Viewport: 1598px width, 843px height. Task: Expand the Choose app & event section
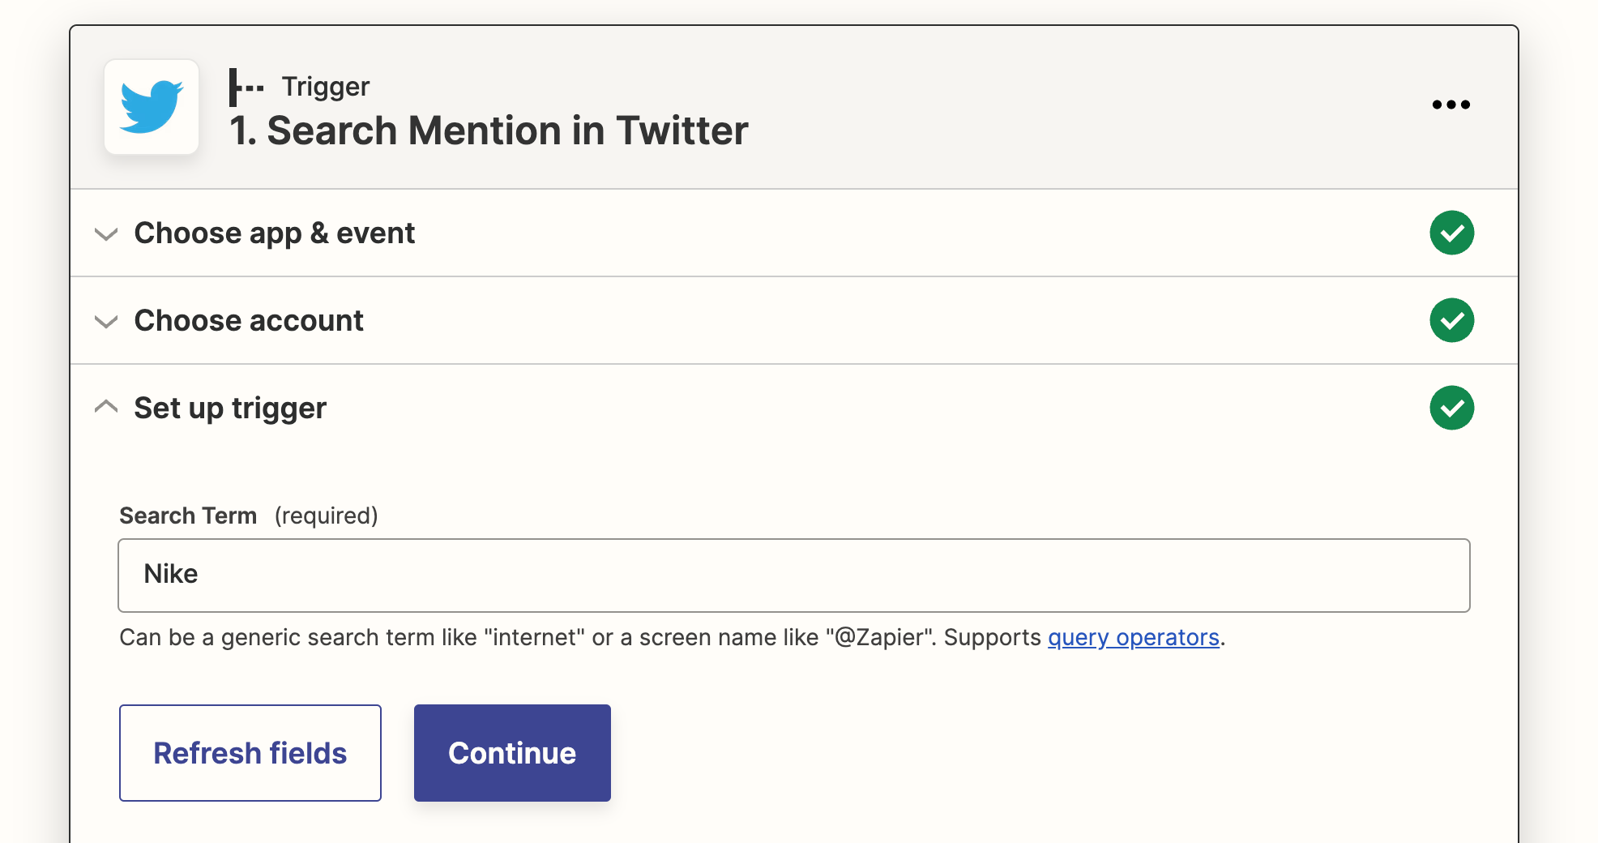106,234
